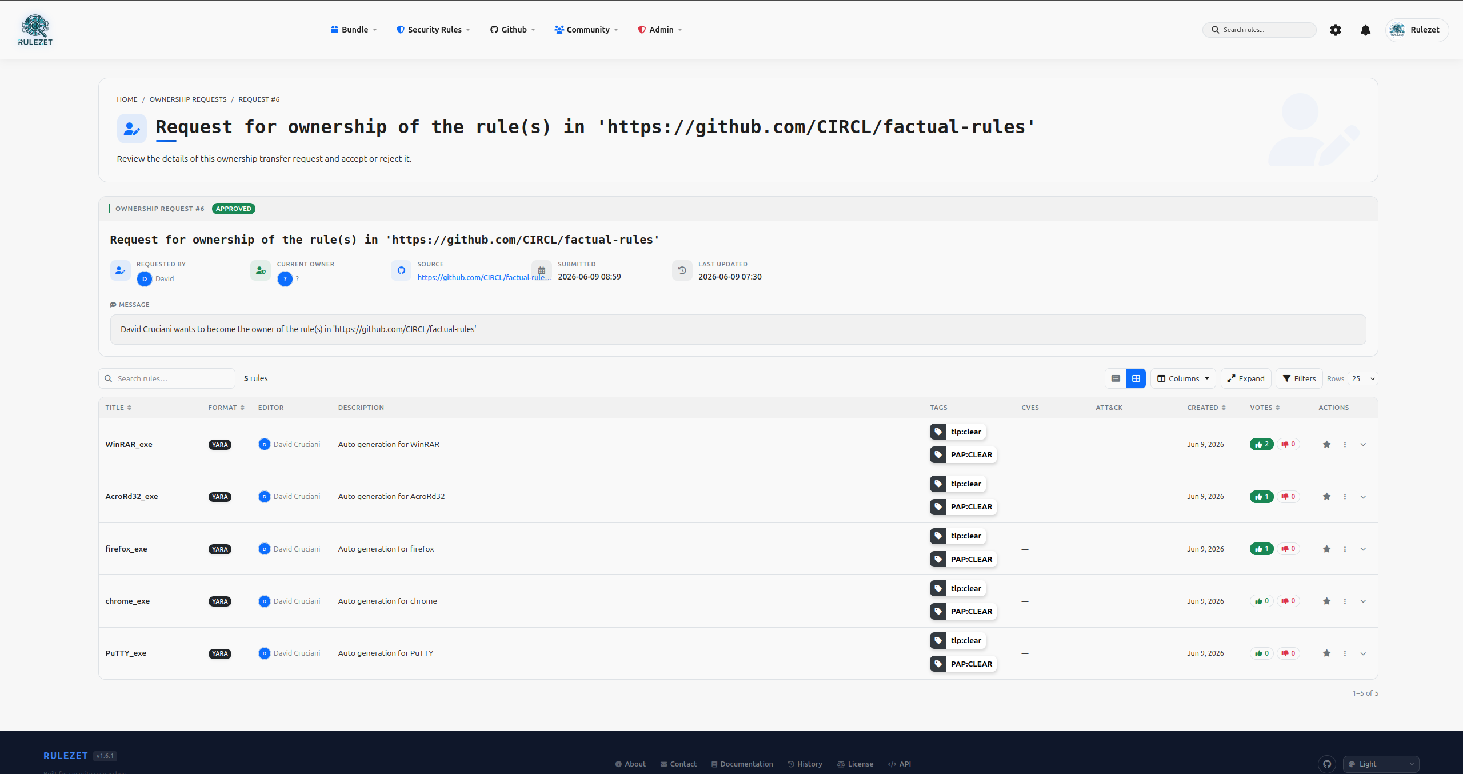Open the Light theme selector

click(1381, 764)
